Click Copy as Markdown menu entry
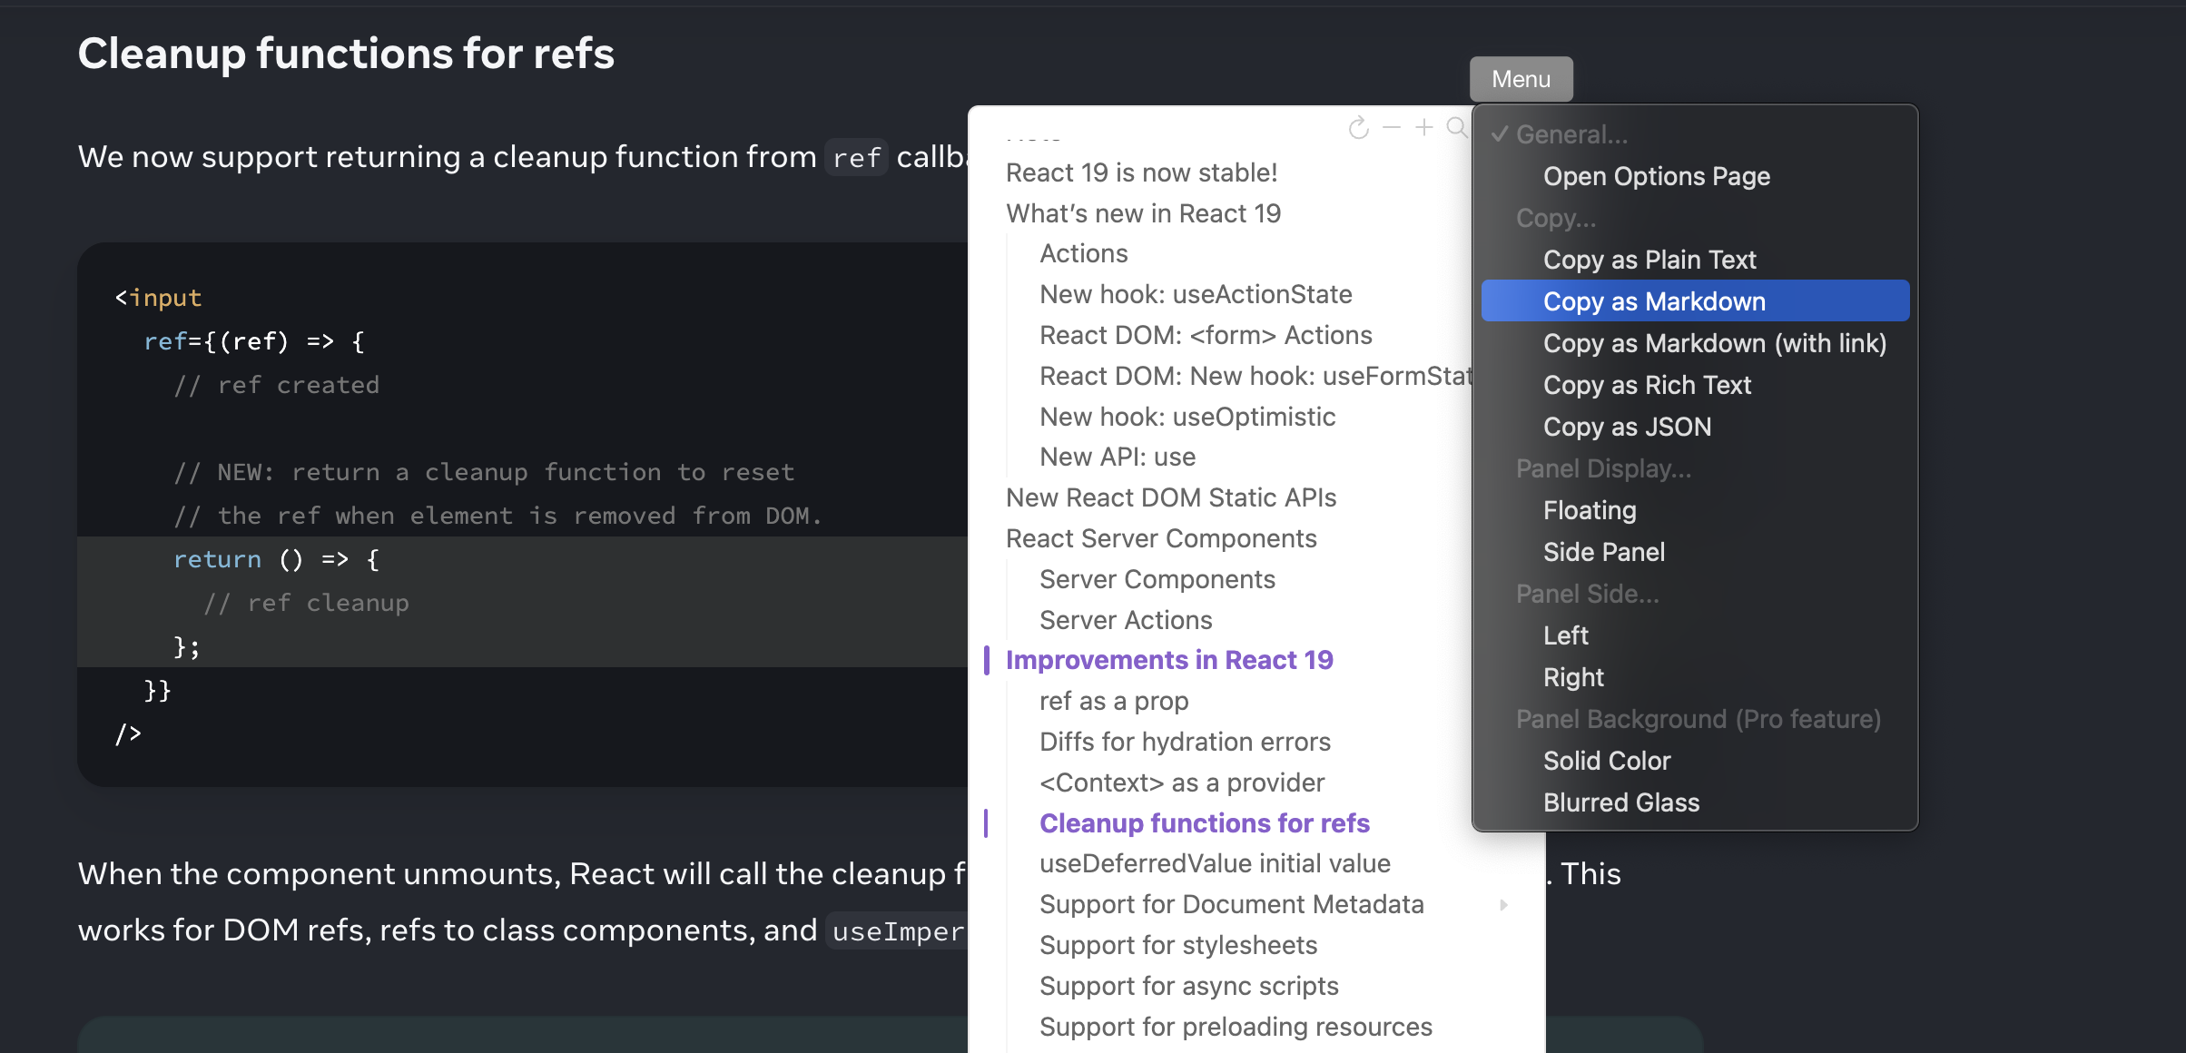The width and height of the screenshot is (2186, 1053). pyautogui.click(x=1653, y=301)
